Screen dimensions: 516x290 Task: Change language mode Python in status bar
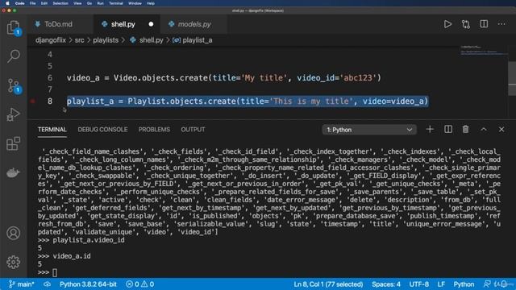464,284
